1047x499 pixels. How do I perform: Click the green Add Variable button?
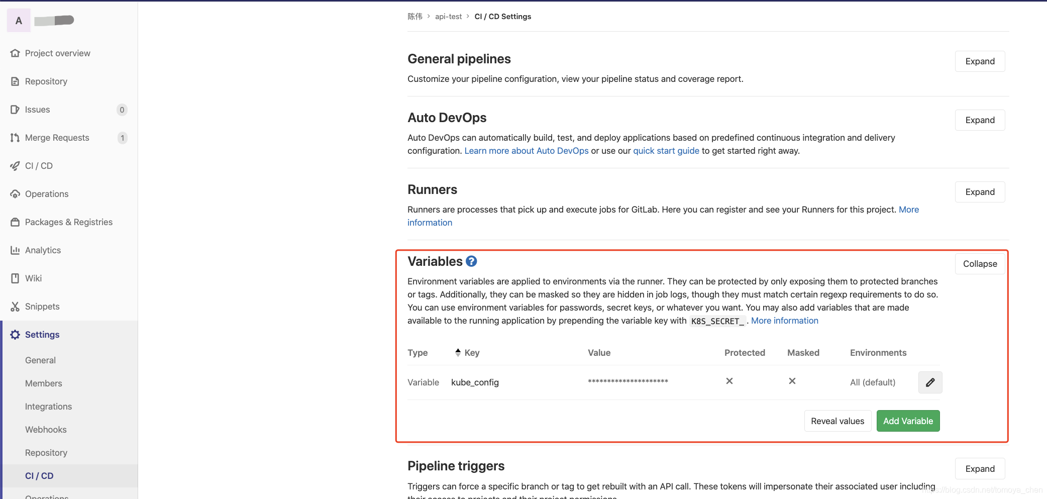pos(908,421)
